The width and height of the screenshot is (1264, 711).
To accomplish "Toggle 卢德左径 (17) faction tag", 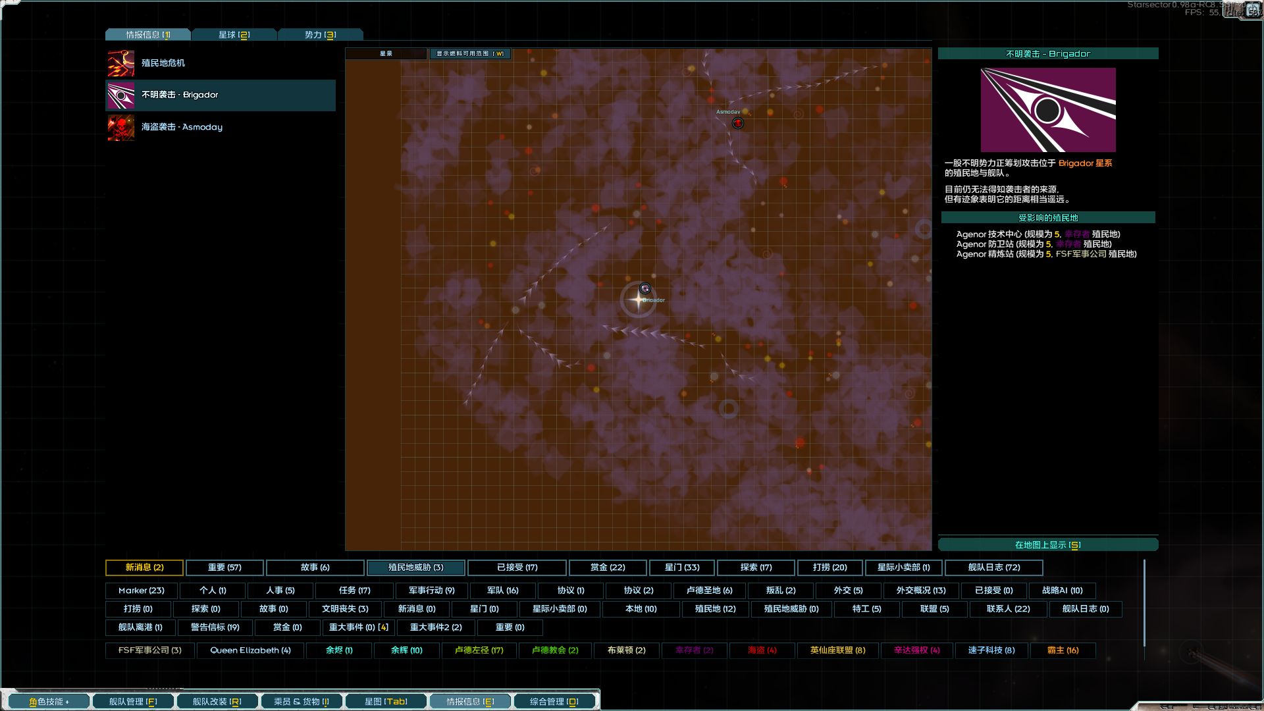I will [x=479, y=650].
